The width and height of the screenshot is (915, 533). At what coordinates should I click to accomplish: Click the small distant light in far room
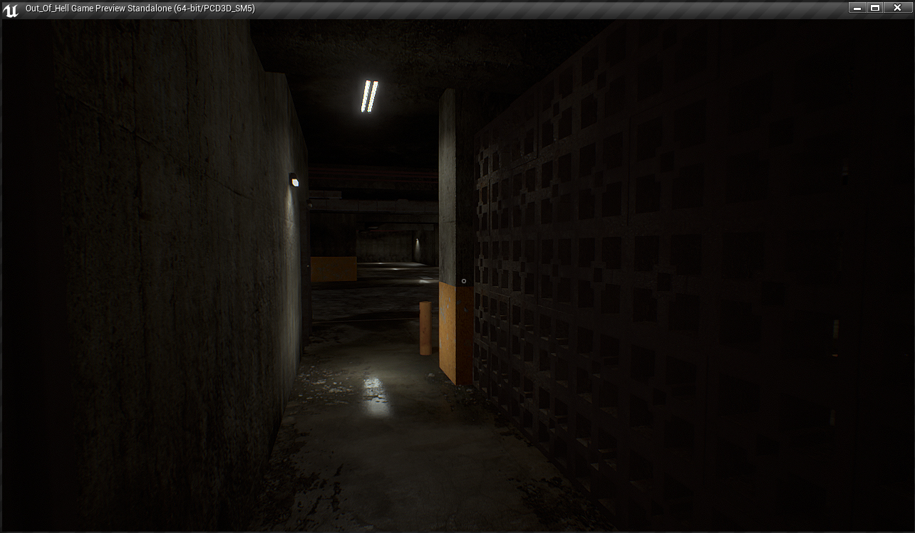click(x=417, y=241)
